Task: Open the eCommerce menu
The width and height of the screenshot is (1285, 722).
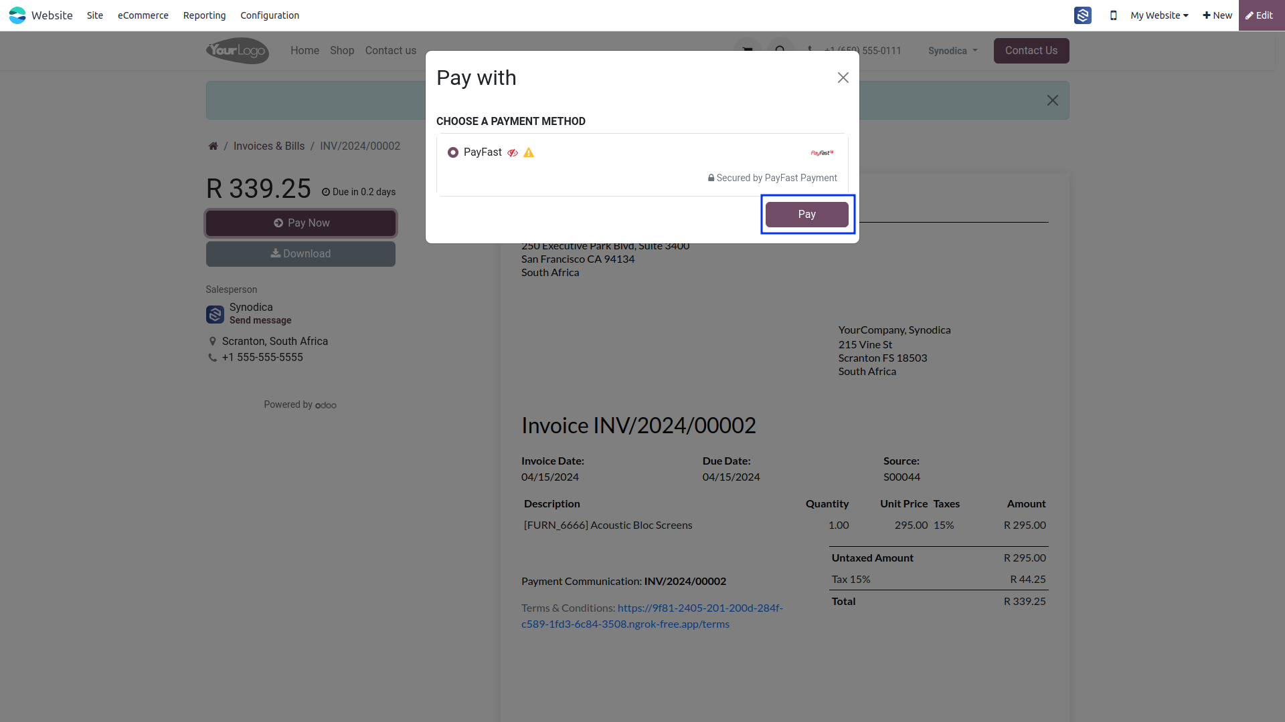Action: [x=143, y=15]
